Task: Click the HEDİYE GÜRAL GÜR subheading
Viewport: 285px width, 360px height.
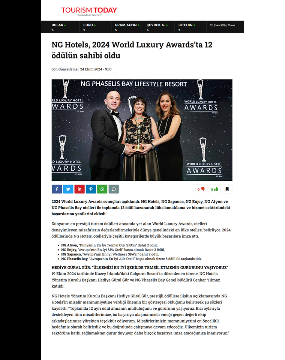Action: click(140, 267)
